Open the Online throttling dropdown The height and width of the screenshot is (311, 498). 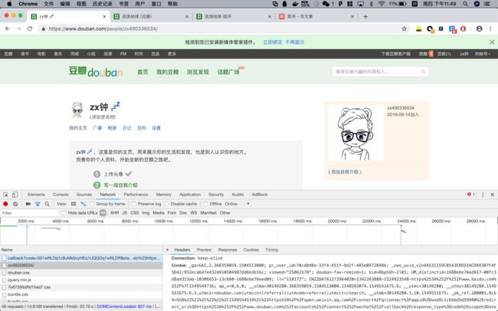[238, 204]
